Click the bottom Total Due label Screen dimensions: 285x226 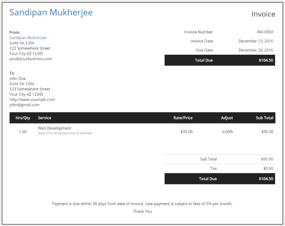point(208,179)
